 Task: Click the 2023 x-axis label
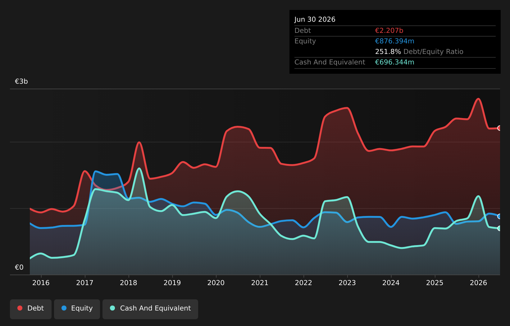click(x=347, y=283)
